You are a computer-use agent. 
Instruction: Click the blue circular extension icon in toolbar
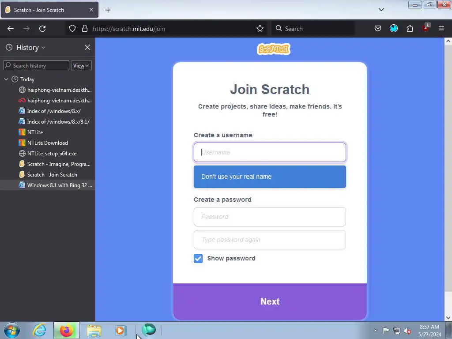393,28
